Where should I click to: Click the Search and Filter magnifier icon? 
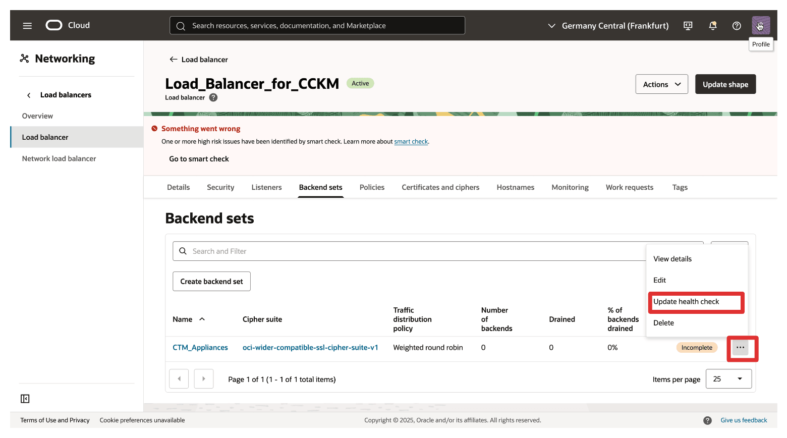click(183, 251)
